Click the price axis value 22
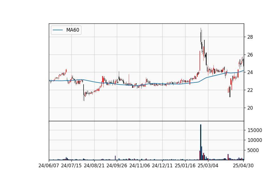The height and width of the screenshot is (195, 271). (x=250, y=90)
